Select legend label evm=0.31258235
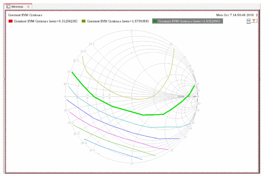This screenshot has width=264, height=177. (46, 21)
